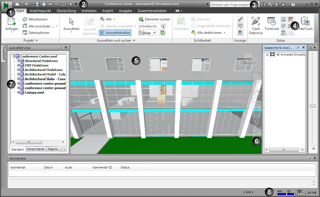Click the Undo arrow icon
Image resolution: width=320 pixels, height=197 pixels.
click(x=51, y=4)
